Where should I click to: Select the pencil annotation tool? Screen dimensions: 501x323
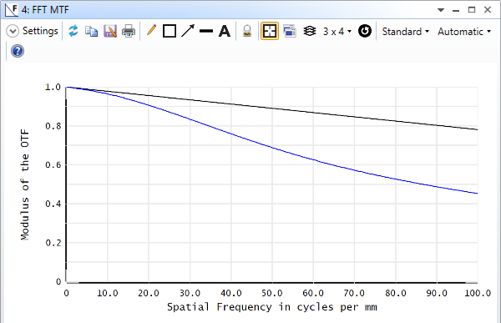point(151,31)
